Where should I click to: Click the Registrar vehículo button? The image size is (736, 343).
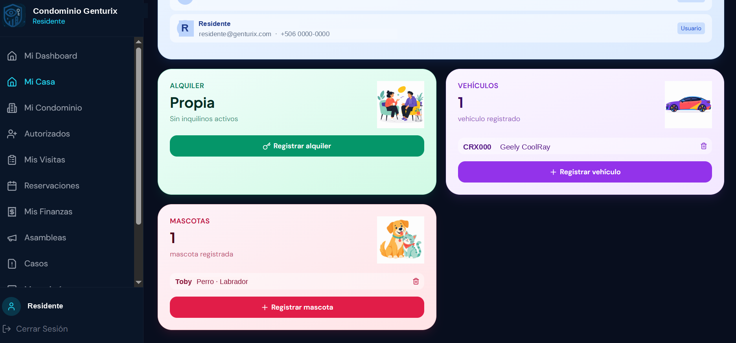[585, 172]
